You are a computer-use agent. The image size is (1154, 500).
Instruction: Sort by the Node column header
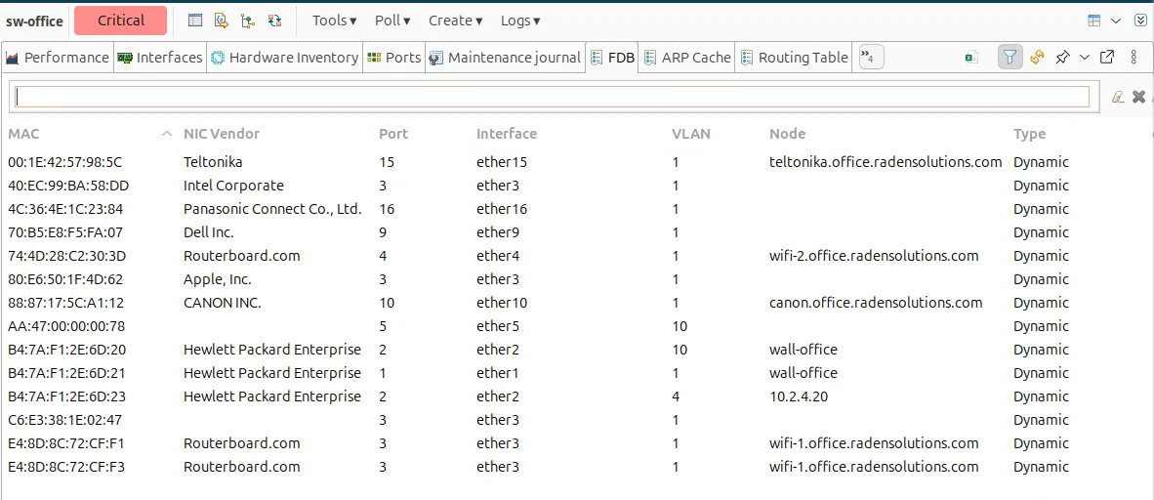pyautogui.click(x=787, y=134)
